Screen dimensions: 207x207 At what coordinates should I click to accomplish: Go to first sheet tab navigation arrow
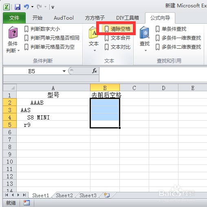tap(7, 195)
